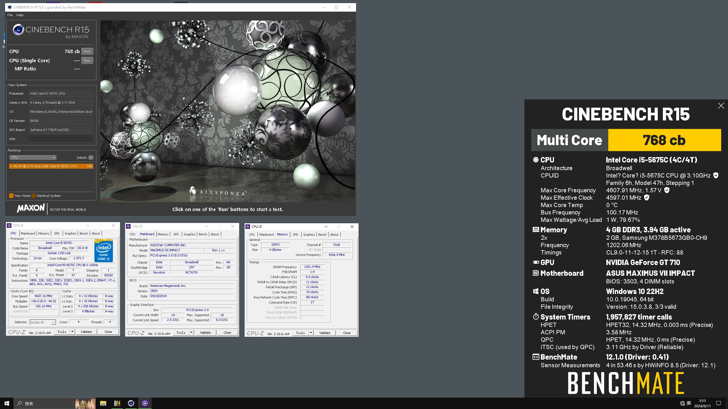Open the Cinebench taskbar icon
This screenshot has height=409, width=728.
[x=131, y=403]
